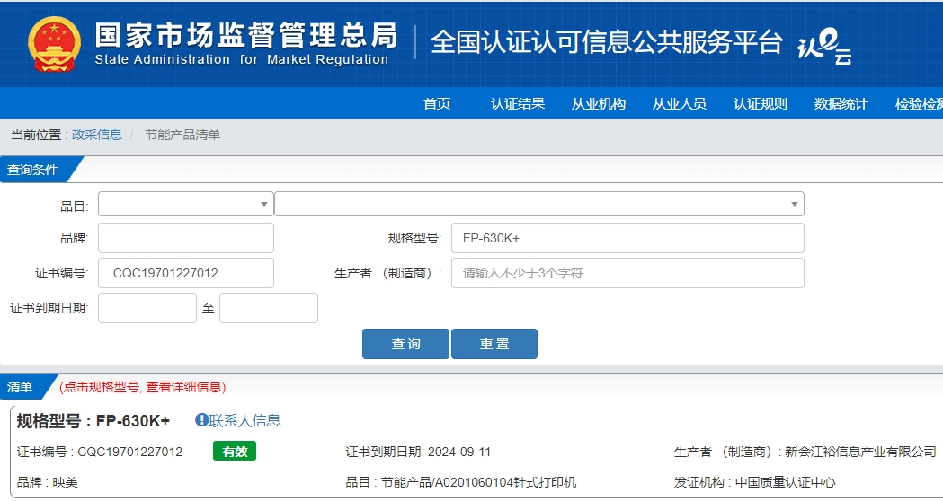Click the 国家市场监督管理总局 title

[246, 35]
